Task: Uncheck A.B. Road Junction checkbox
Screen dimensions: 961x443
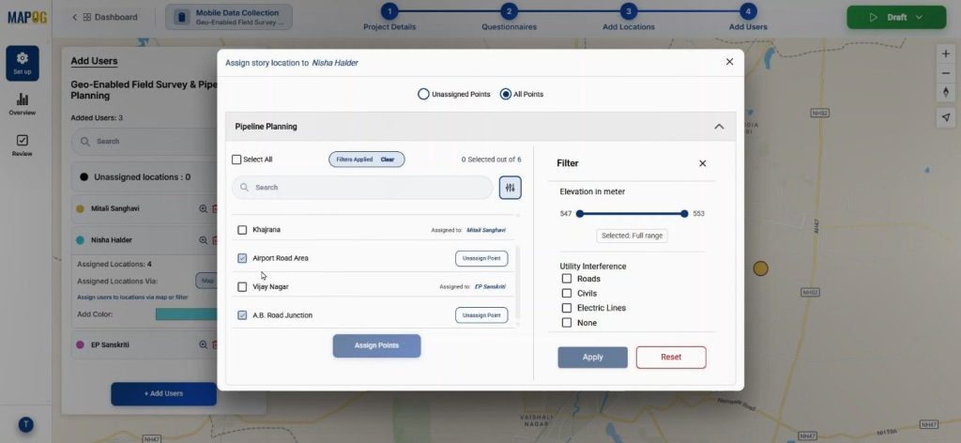Action: pyautogui.click(x=242, y=315)
